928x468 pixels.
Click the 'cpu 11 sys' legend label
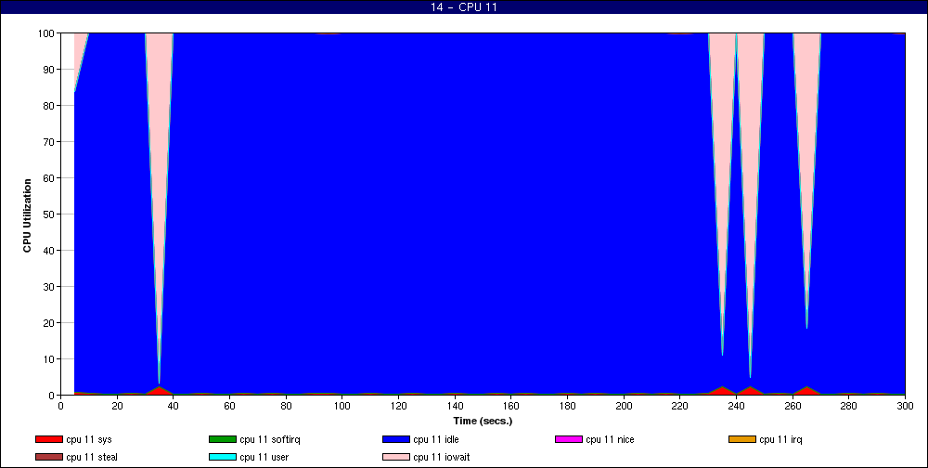(x=89, y=439)
